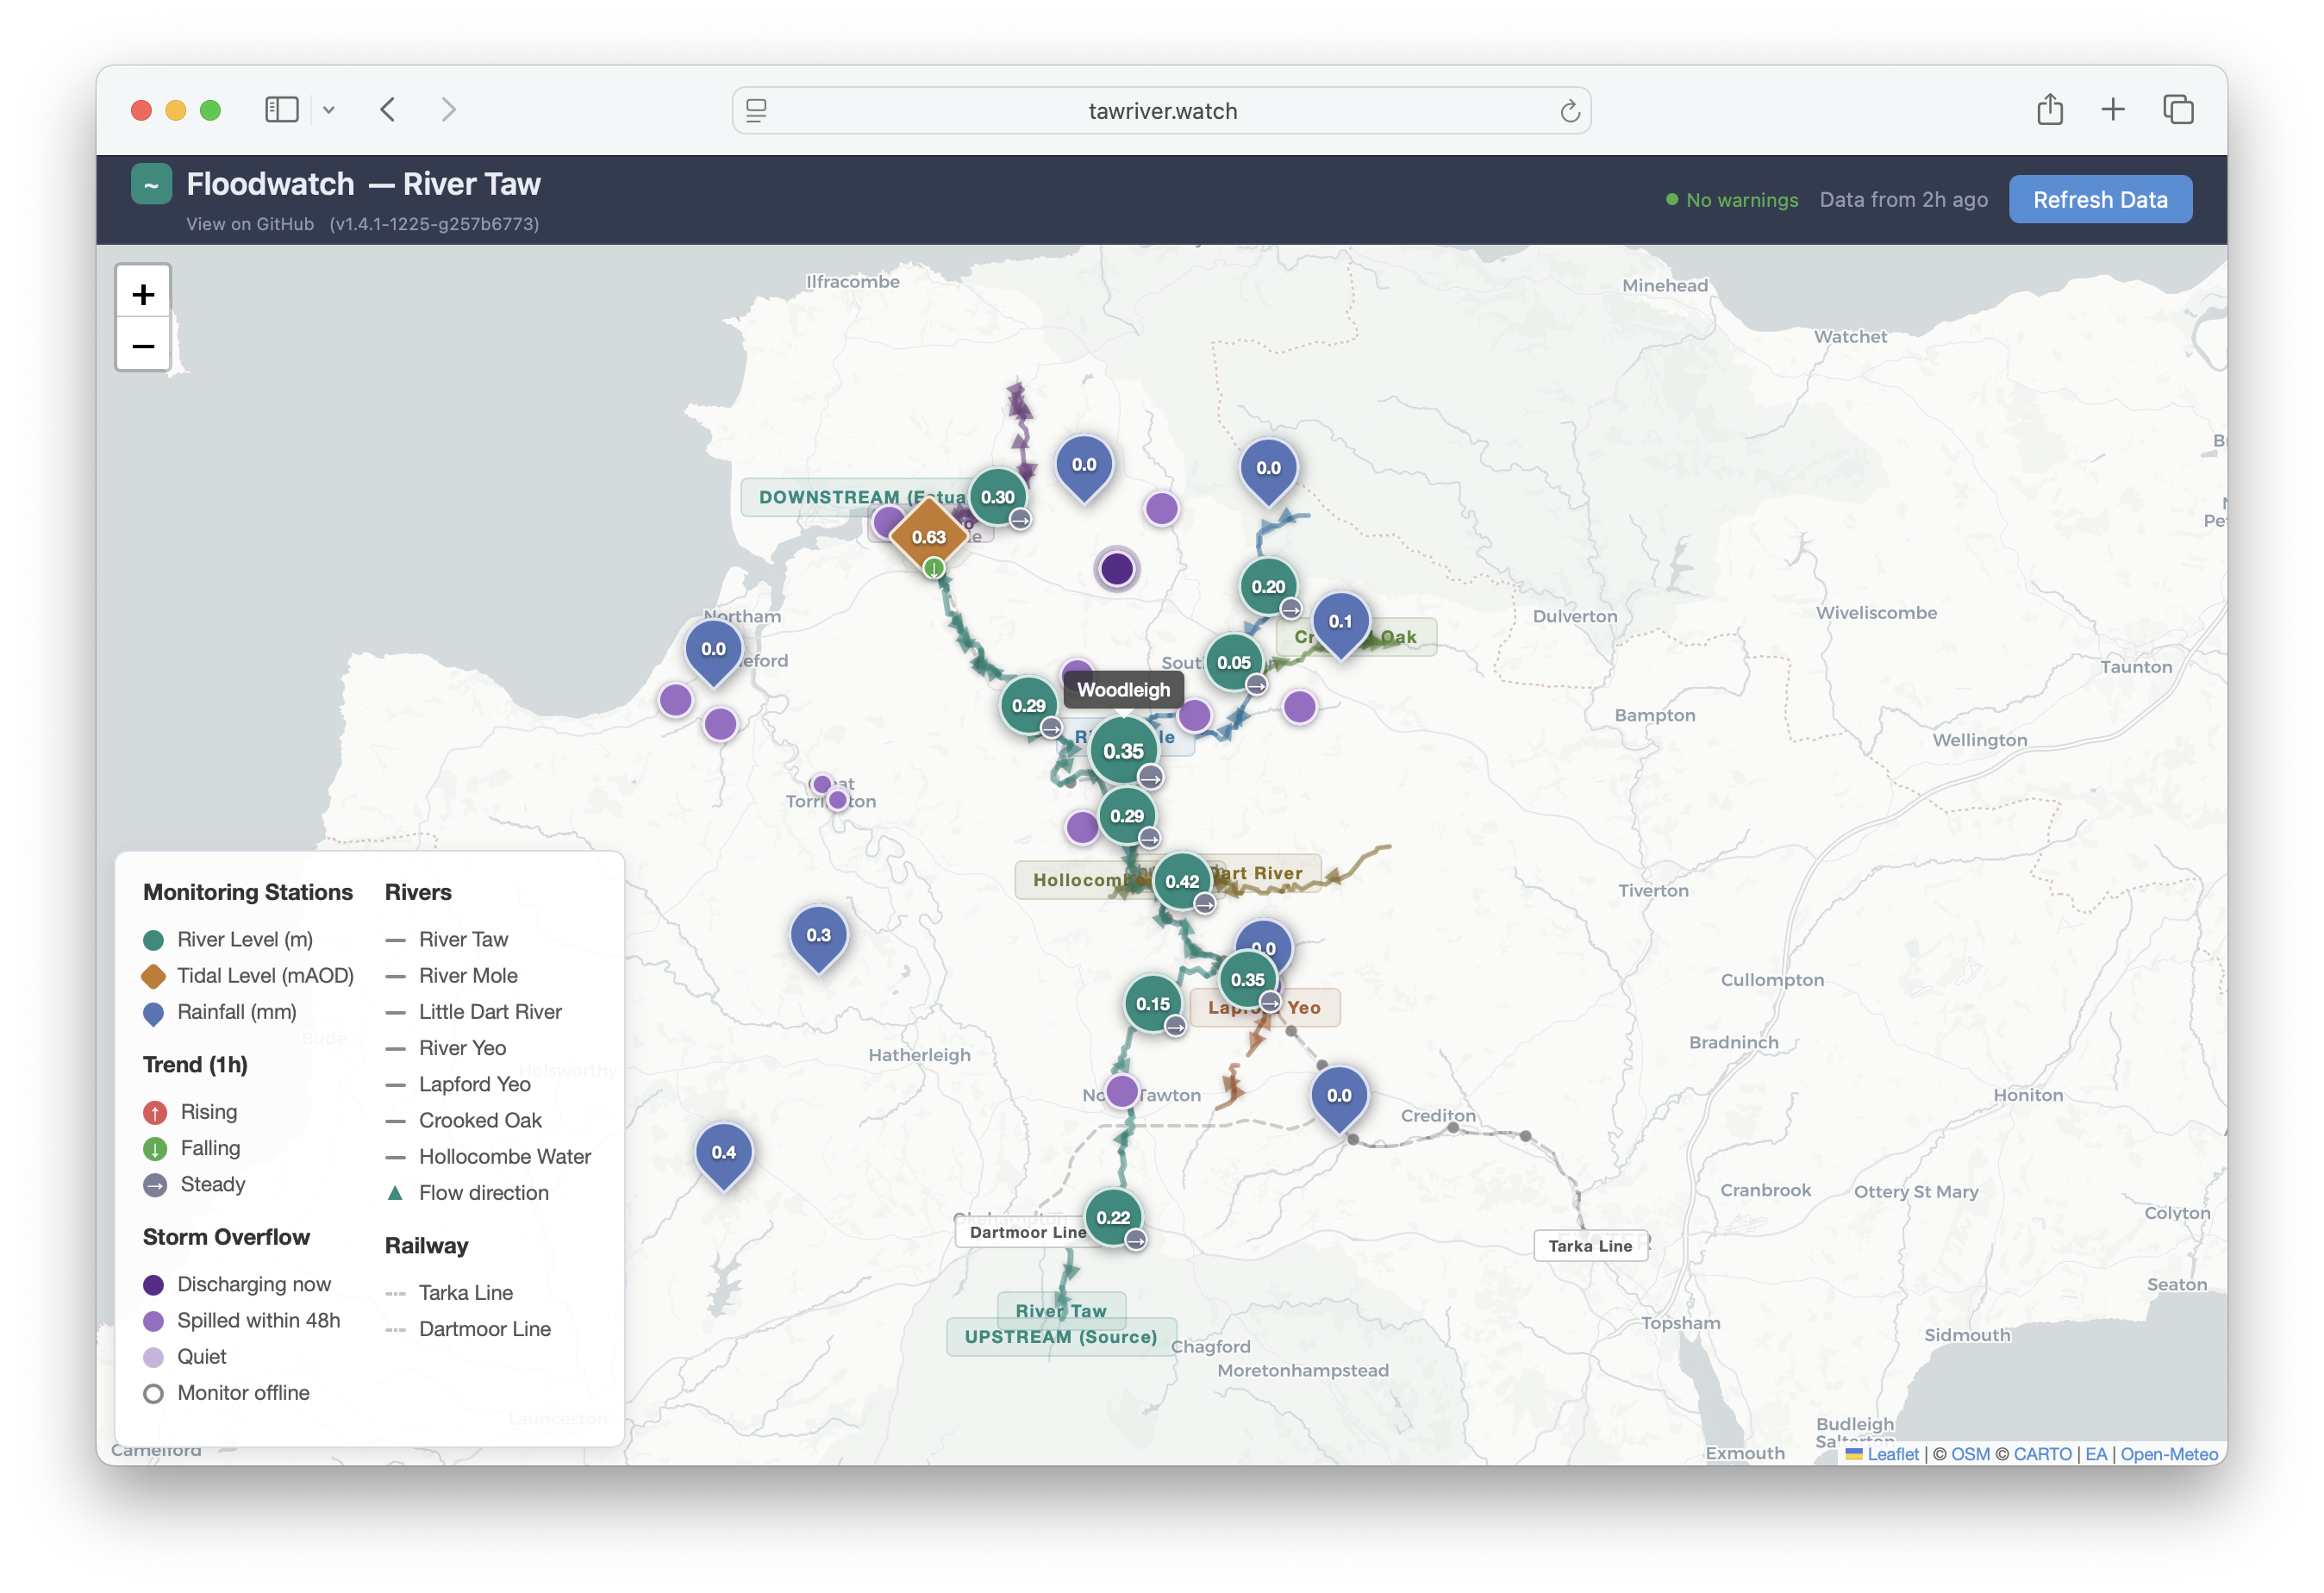The width and height of the screenshot is (2324, 1593).
Task: Select the 0.0 rainfall marker near Northam
Action: point(713,652)
